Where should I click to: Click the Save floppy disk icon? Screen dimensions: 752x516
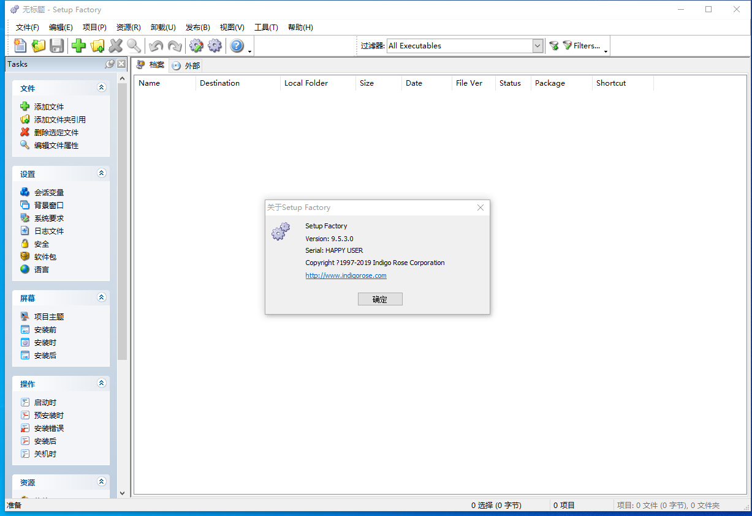(57, 46)
